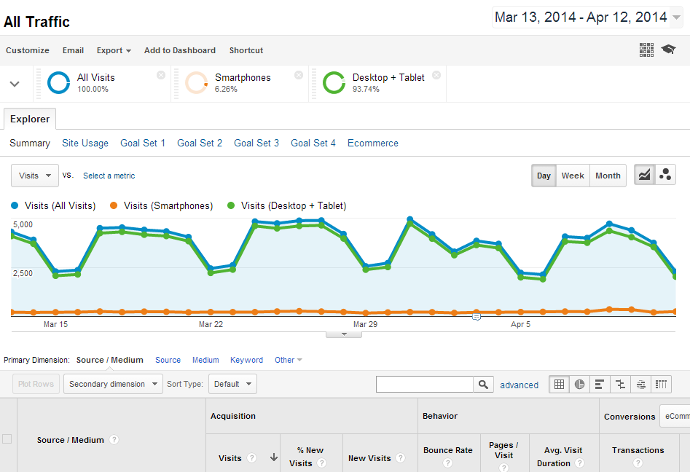
Task: Open the Site Usage tab
Action: (85, 143)
